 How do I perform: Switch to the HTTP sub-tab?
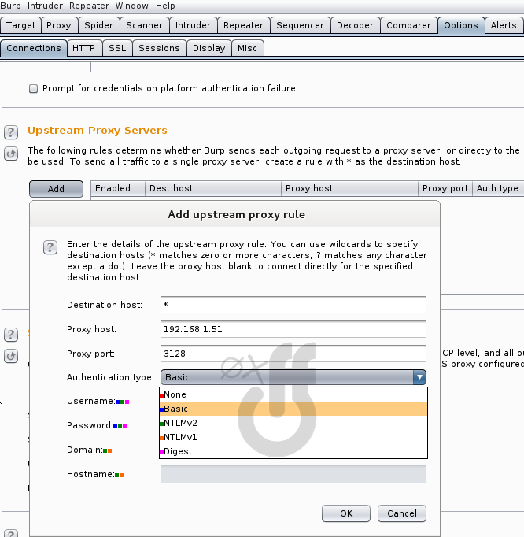[x=84, y=48]
